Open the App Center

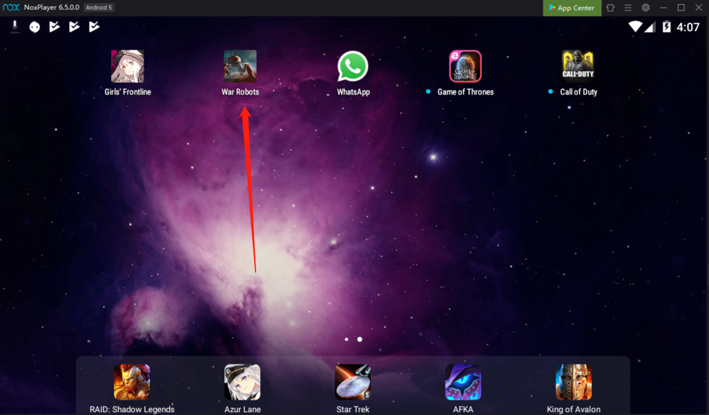pos(572,8)
